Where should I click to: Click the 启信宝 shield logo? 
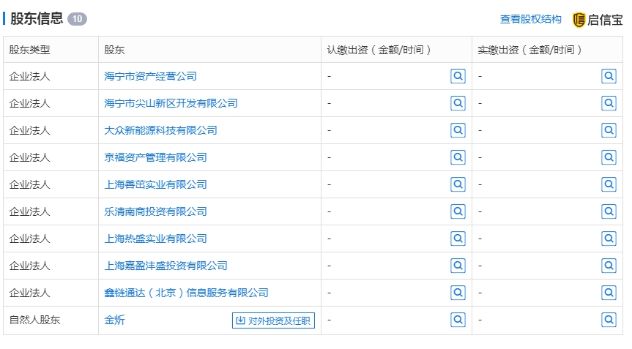point(579,20)
